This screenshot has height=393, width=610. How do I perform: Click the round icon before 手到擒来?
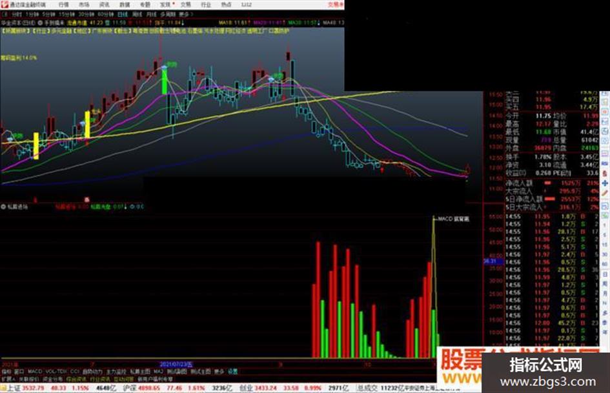(40, 23)
